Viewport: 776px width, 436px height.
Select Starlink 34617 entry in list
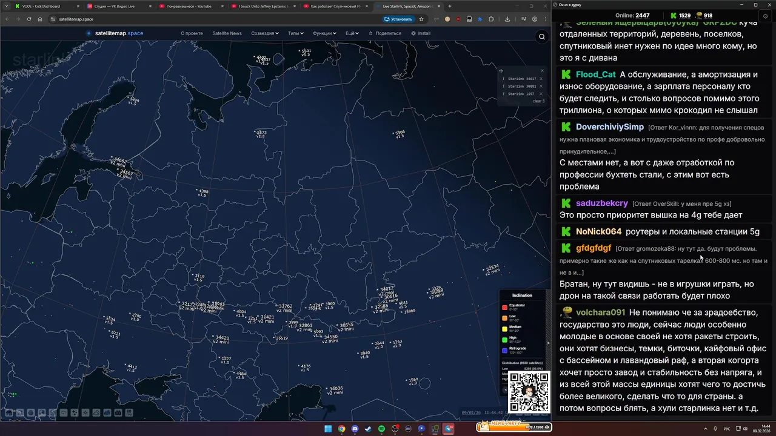click(521, 79)
